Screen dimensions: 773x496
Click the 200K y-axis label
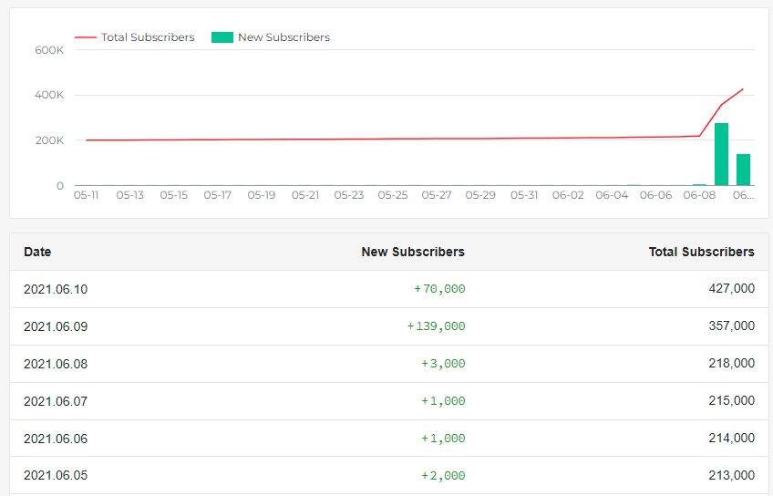pos(49,140)
